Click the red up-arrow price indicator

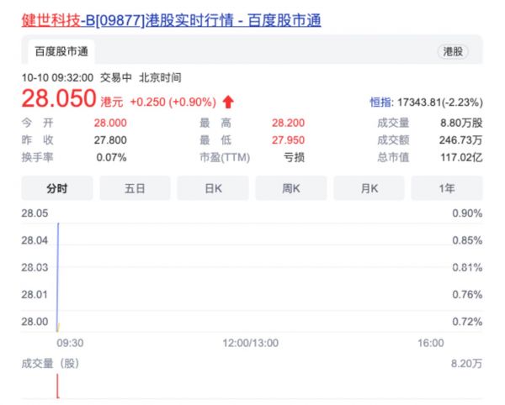click(228, 102)
